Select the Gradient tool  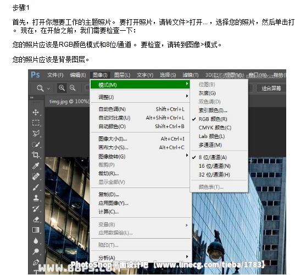36,230
